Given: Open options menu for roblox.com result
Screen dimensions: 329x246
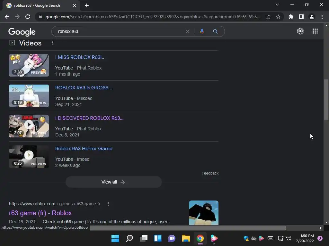Looking at the screenshot, I should (108, 204).
